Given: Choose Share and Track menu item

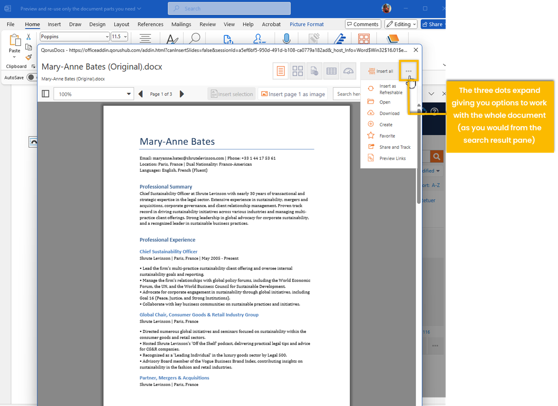Looking at the screenshot, I should [x=389, y=147].
